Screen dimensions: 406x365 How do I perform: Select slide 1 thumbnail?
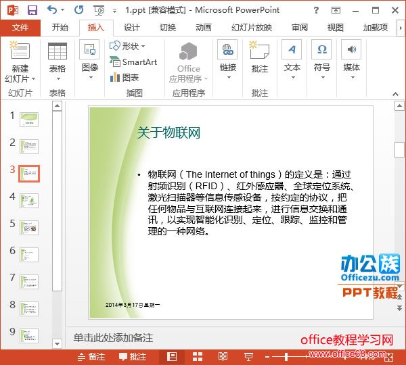(x=29, y=120)
